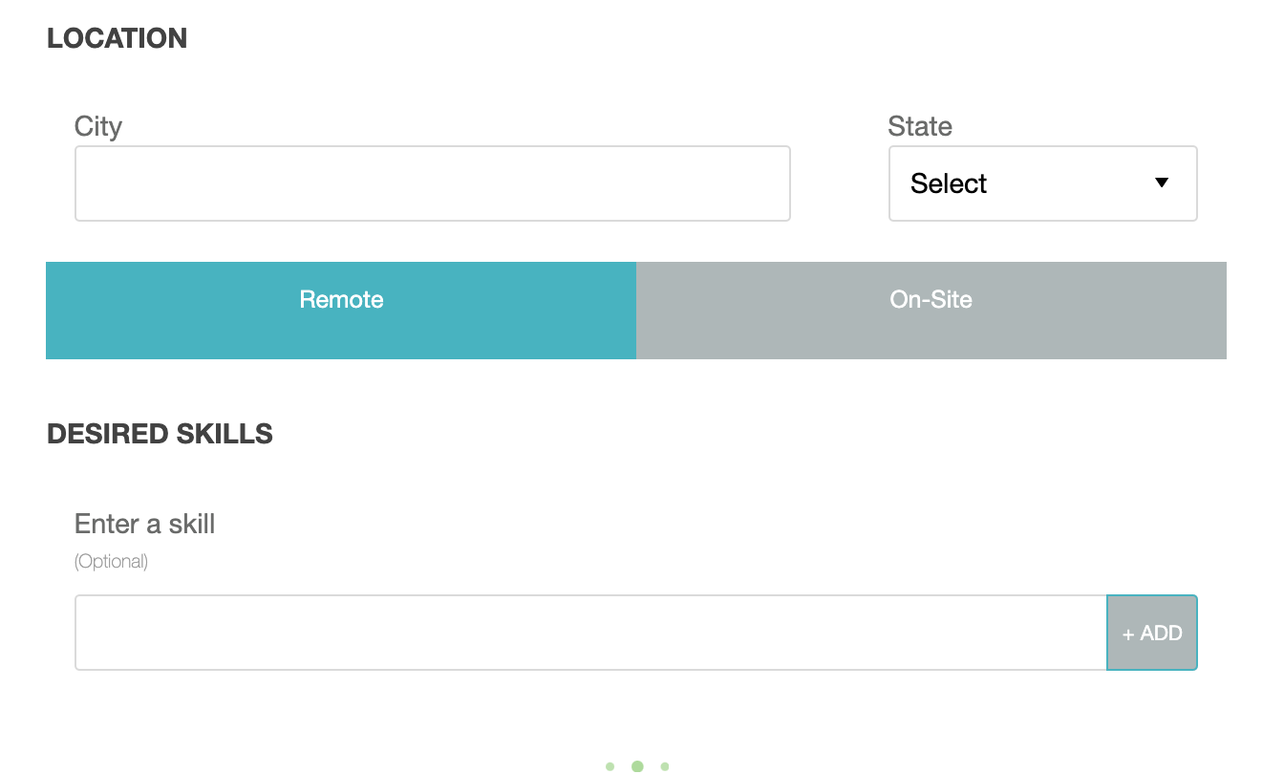Select the Remote location option
1284x774 pixels.
click(x=341, y=311)
